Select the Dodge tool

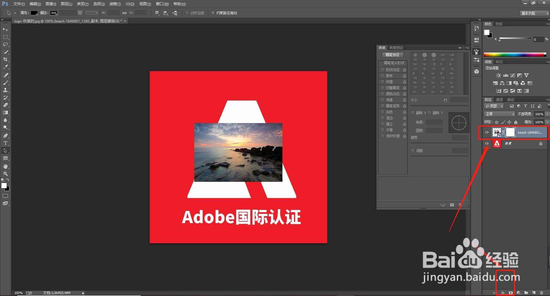tap(5, 128)
